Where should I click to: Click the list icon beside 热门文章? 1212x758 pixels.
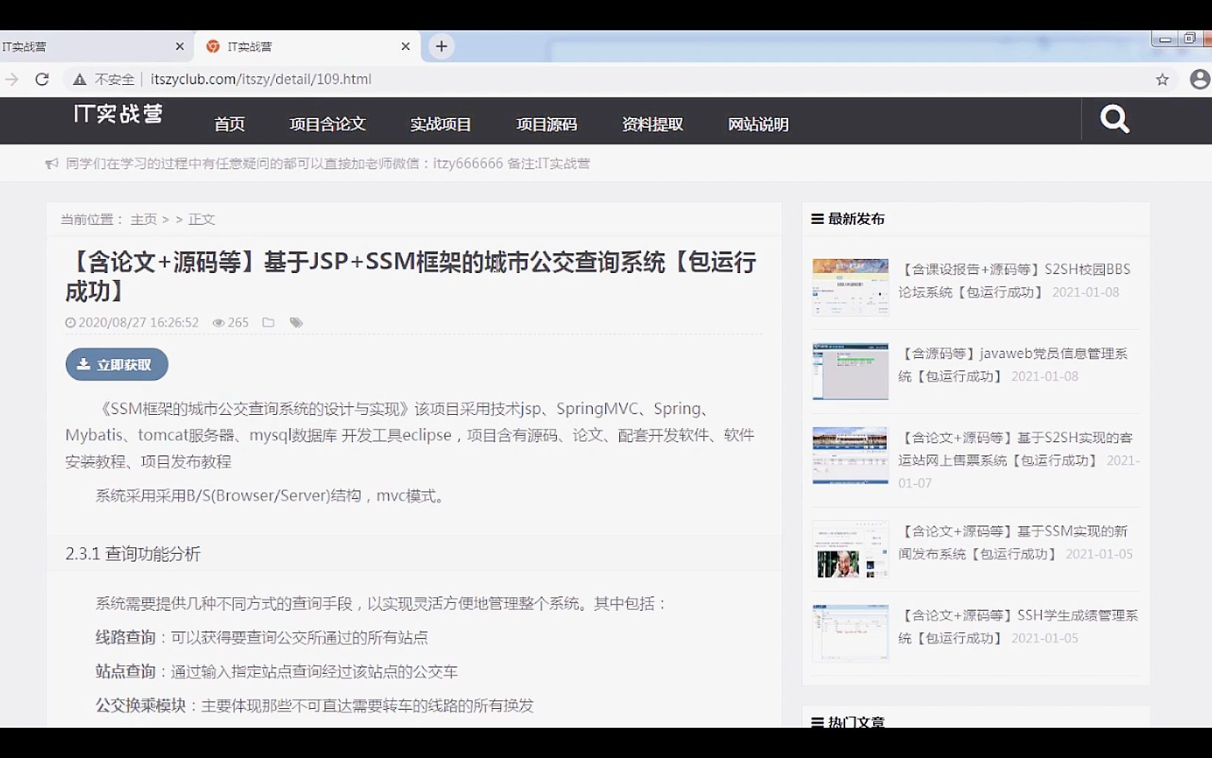point(817,722)
